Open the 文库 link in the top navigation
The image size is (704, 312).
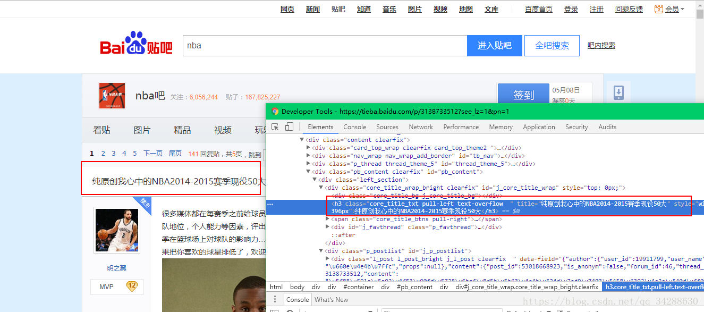491,9
